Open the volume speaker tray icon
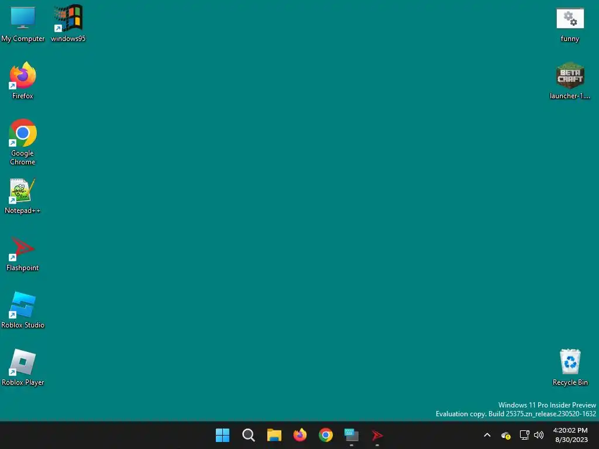The image size is (599, 449). pos(539,435)
